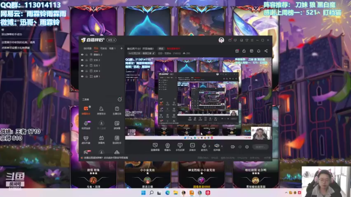Open the danmaku adjustment tool in second row
The width and height of the screenshot is (351, 197).
117,125
